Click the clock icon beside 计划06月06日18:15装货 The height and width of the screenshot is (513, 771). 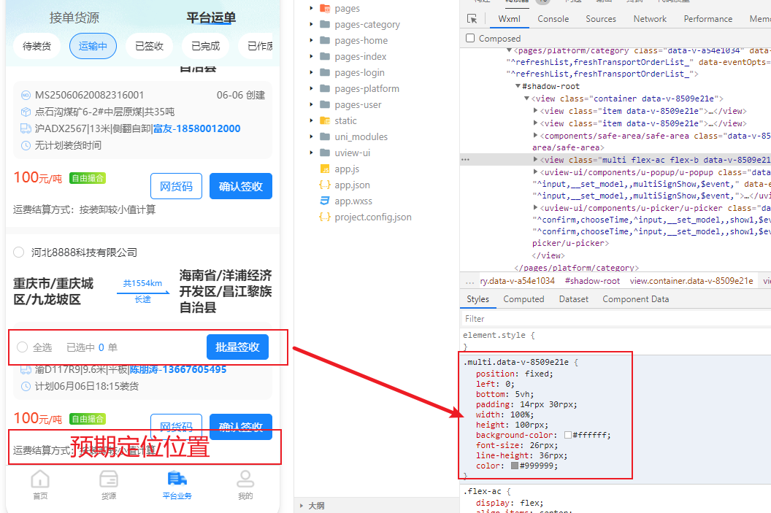click(x=26, y=386)
